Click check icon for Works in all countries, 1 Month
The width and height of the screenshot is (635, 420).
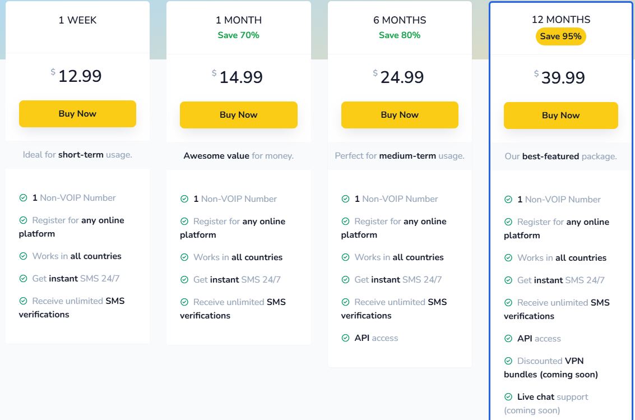184,257
